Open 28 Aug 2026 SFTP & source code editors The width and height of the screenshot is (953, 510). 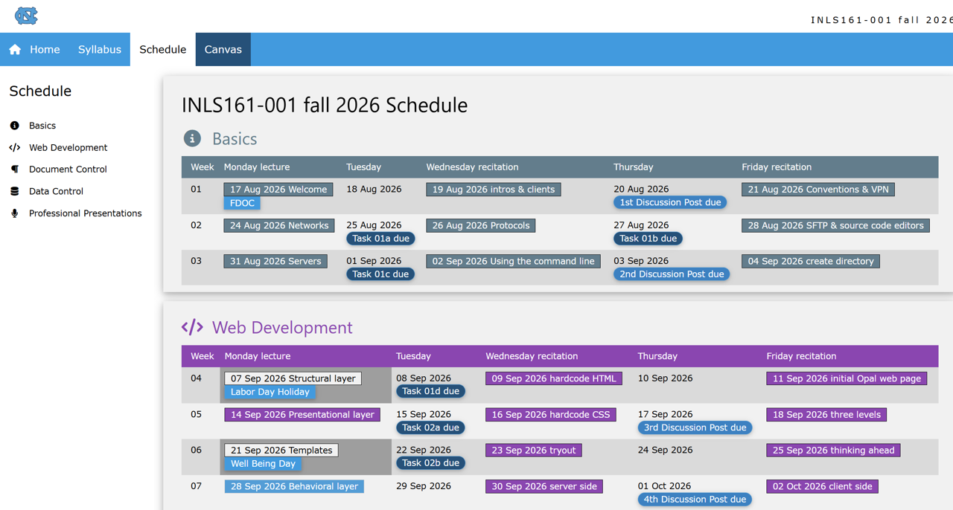tap(835, 225)
